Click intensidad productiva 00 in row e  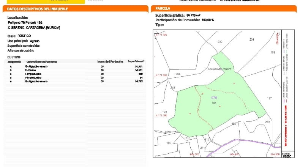(x=102, y=81)
